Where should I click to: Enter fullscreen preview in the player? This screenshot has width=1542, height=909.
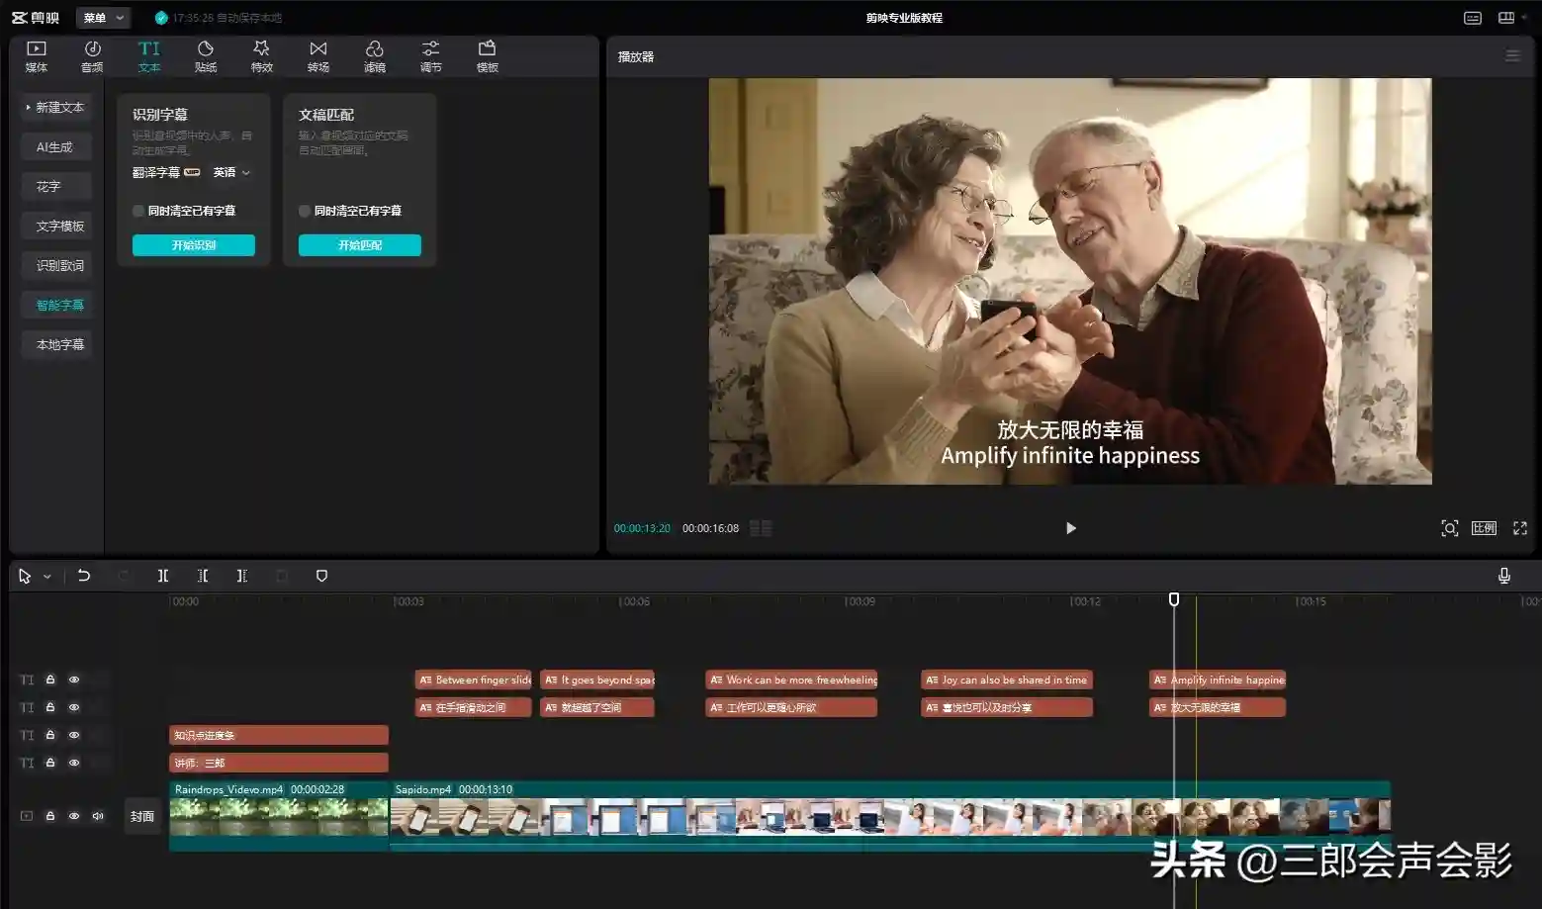1519,528
